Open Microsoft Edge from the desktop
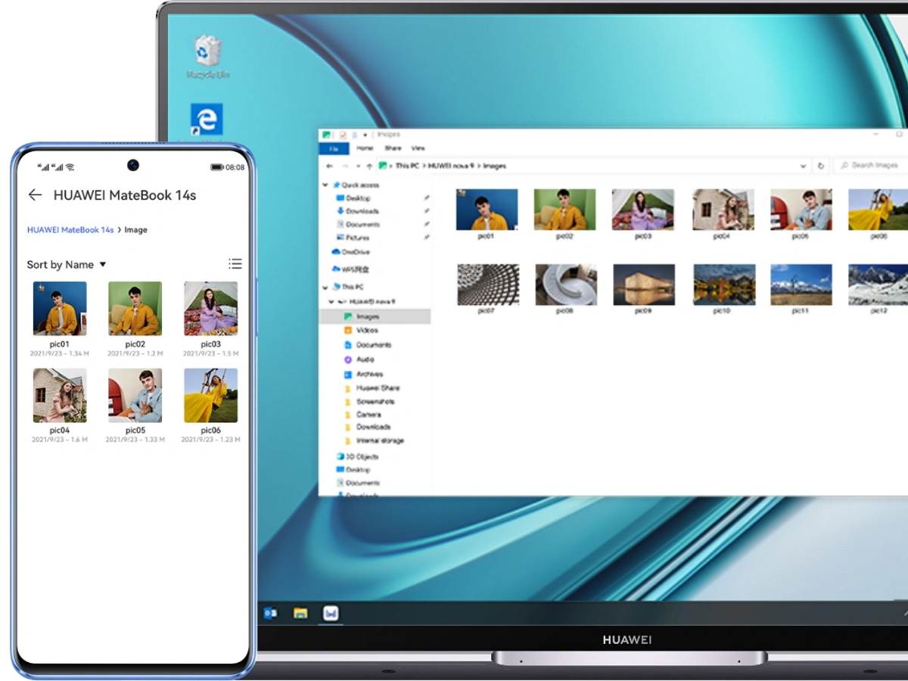 point(206,120)
